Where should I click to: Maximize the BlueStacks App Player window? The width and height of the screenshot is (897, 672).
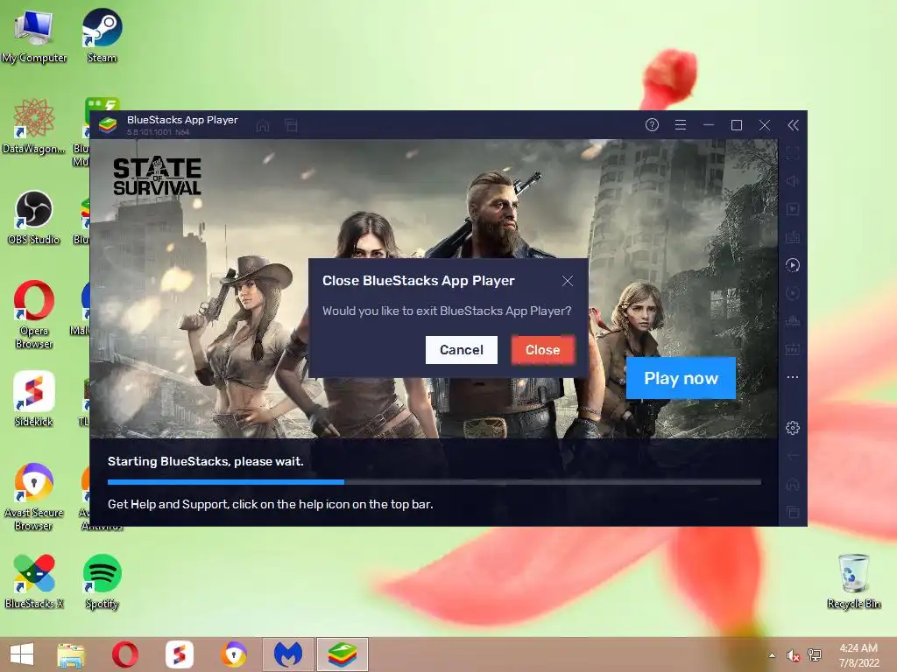point(737,124)
